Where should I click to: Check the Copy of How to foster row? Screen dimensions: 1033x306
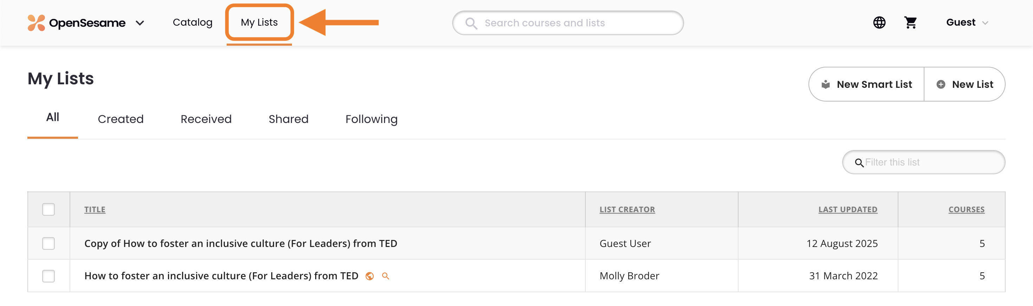(x=48, y=243)
